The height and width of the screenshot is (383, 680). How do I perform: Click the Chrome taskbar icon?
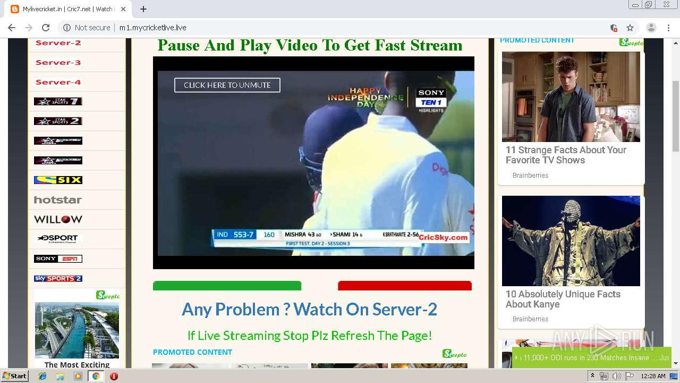96,376
